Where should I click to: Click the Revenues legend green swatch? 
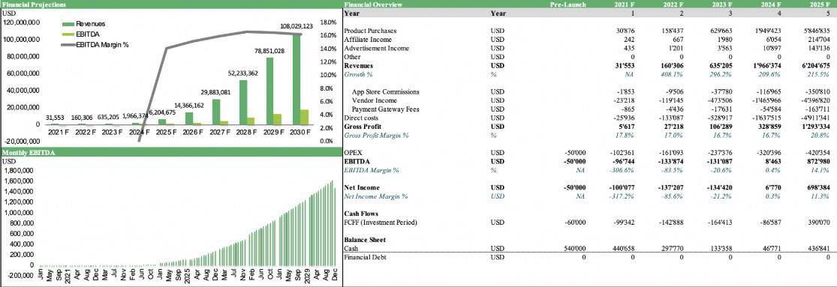[68, 24]
